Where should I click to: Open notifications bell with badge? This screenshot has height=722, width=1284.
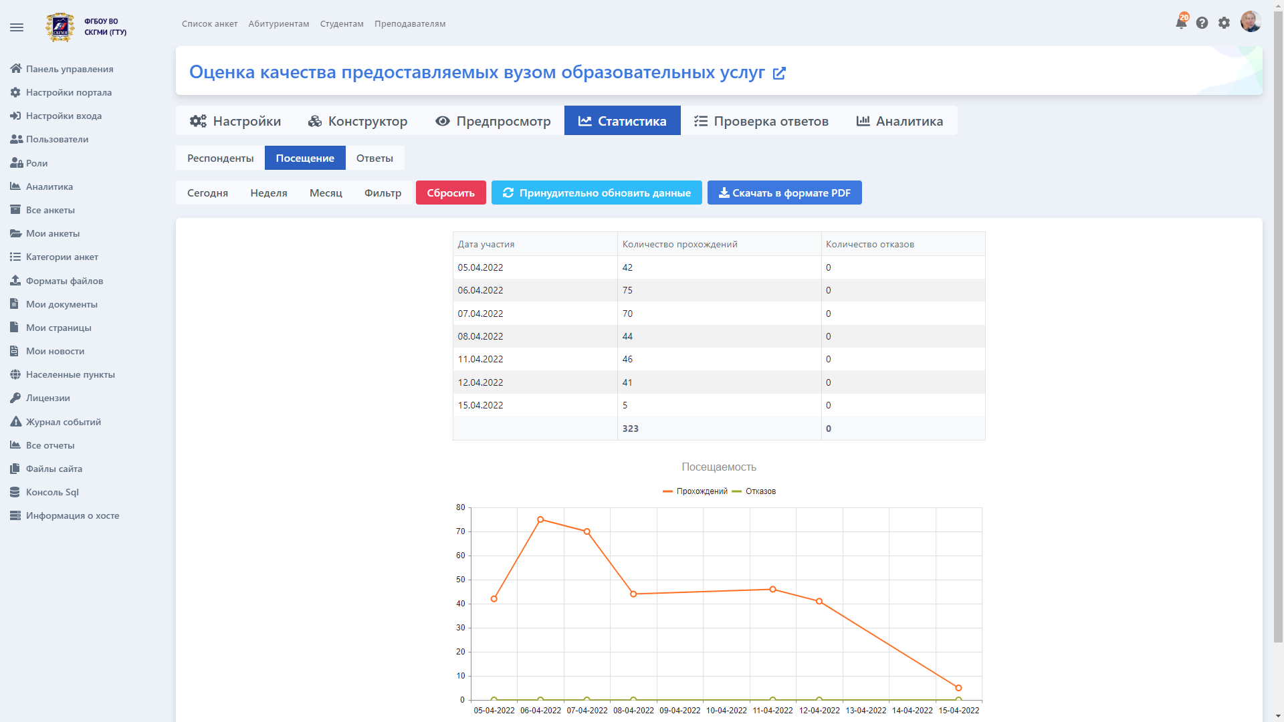click(x=1181, y=23)
